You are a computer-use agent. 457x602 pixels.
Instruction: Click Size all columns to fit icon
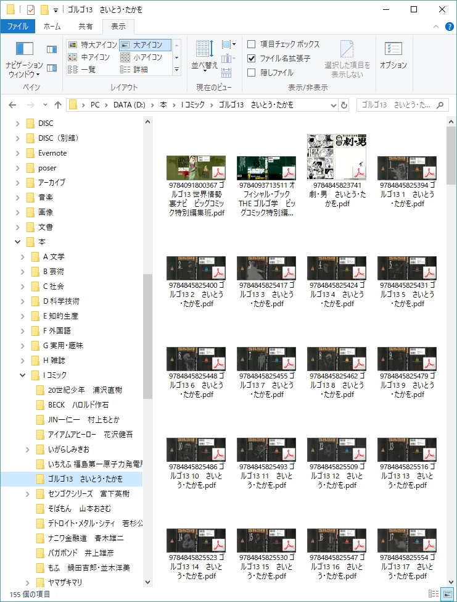(226, 72)
